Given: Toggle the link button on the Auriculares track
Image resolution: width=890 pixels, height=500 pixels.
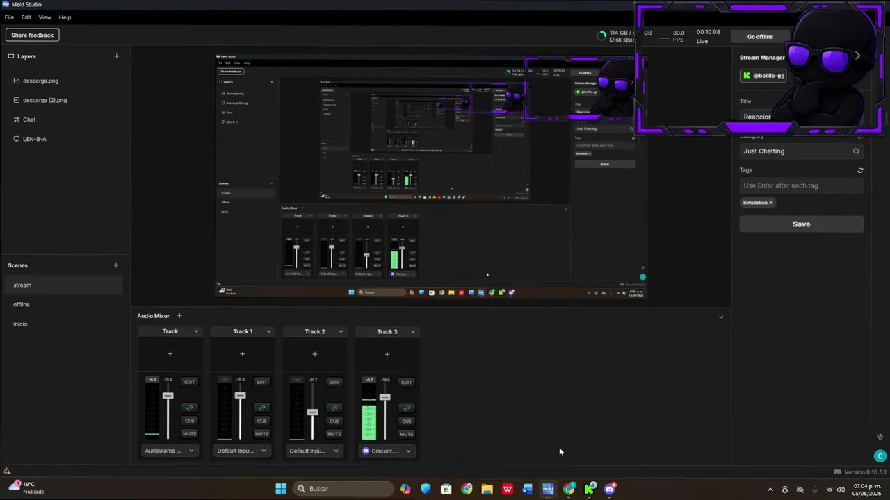Looking at the screenshot, I should coord(189,408).
